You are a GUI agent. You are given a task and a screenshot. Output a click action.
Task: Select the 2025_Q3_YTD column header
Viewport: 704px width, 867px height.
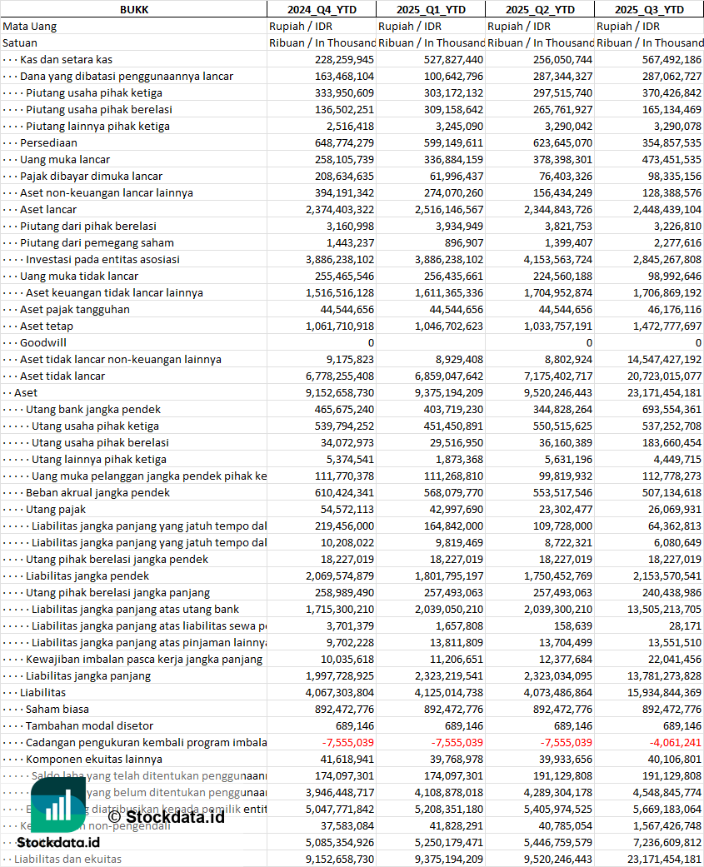[649, 9]
